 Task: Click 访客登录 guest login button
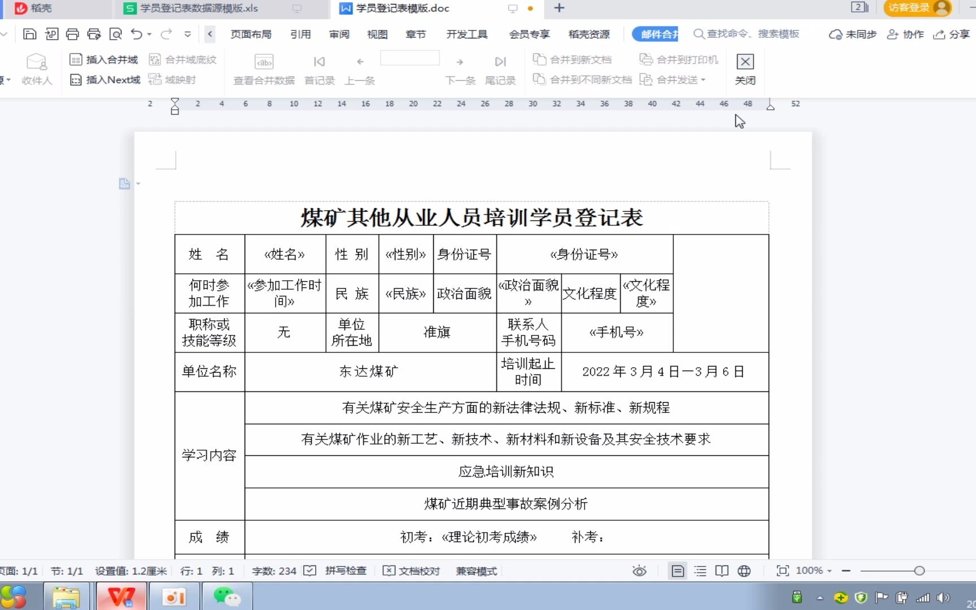(x=918, y=8)
